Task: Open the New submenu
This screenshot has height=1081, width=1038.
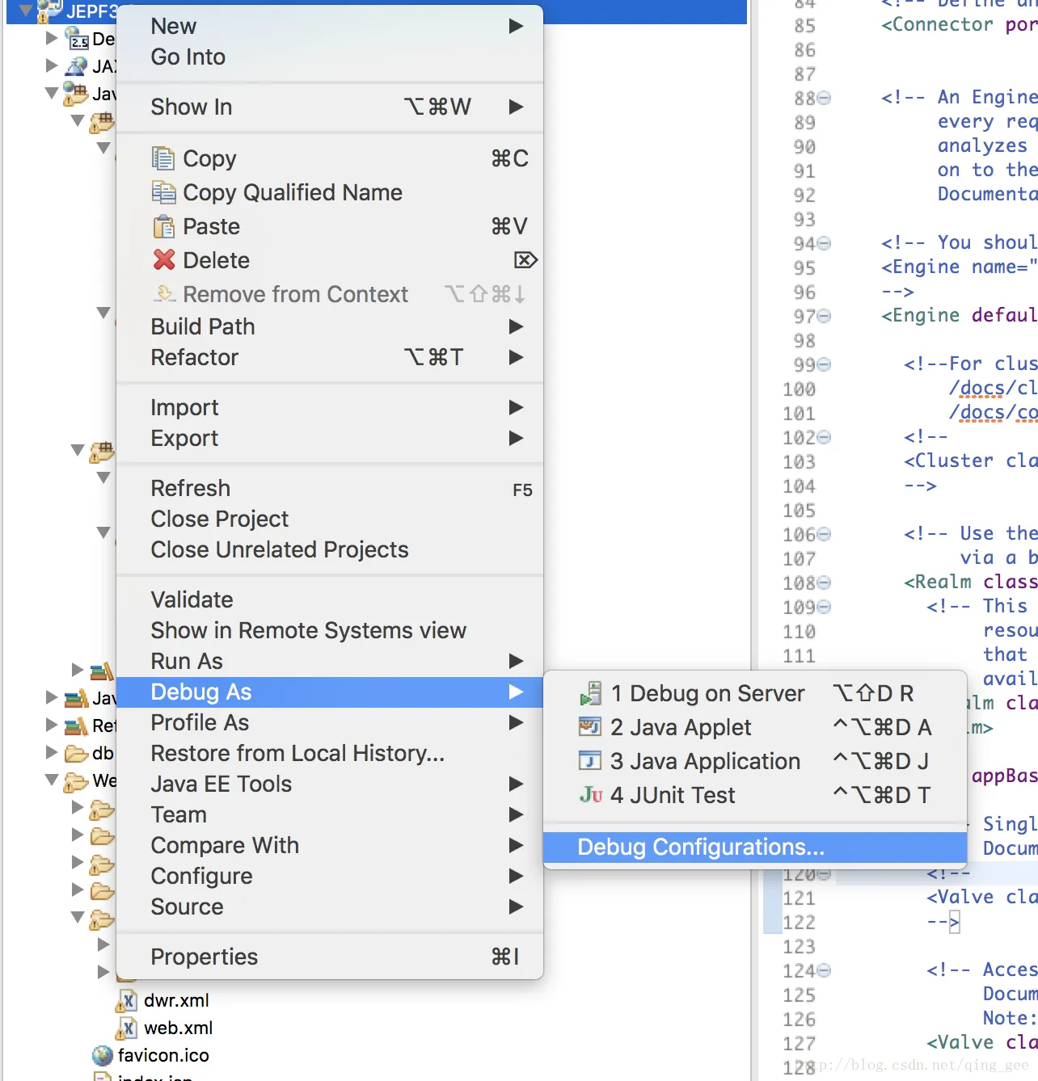Action: [x=330, y=27]
